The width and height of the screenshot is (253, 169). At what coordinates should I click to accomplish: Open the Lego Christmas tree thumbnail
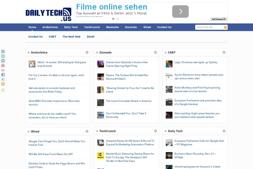[x=169, y=64]
